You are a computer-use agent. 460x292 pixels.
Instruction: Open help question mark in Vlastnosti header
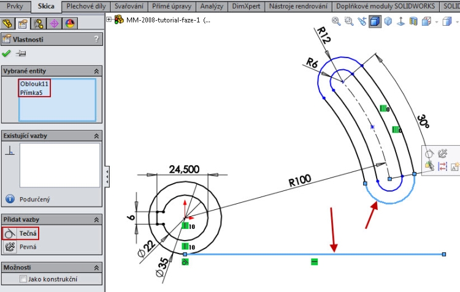[96, 39]
